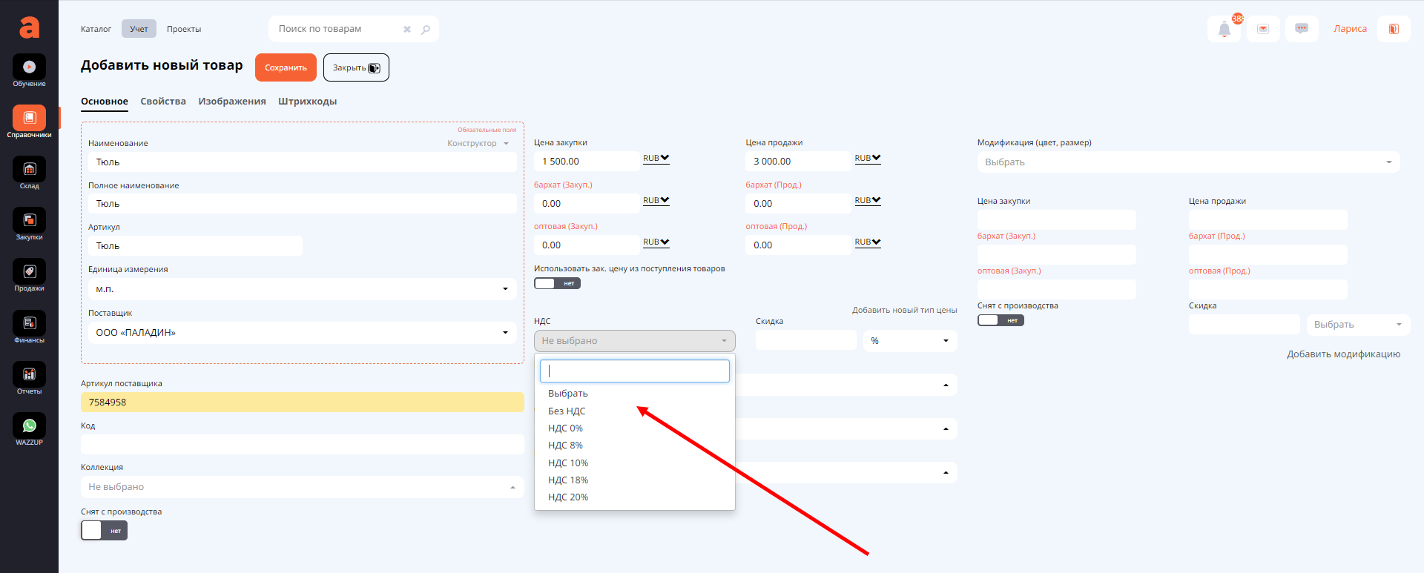Open the Модификация (цвет, размер) dropdown
Viewport: 1424px width, 573px height.
tap(1187, 162)
